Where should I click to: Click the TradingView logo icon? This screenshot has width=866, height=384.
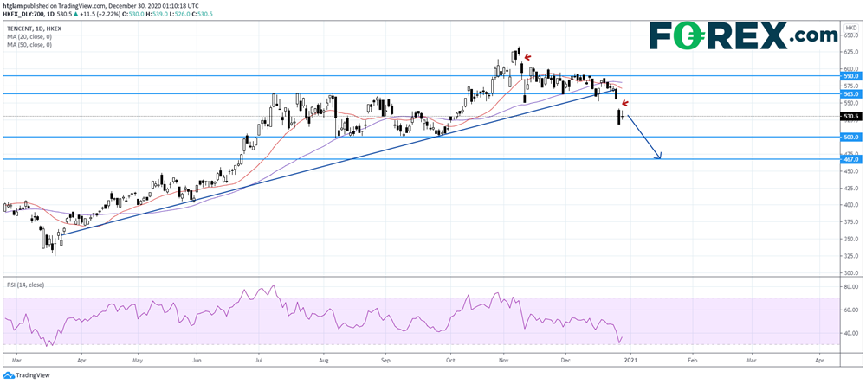9,375
